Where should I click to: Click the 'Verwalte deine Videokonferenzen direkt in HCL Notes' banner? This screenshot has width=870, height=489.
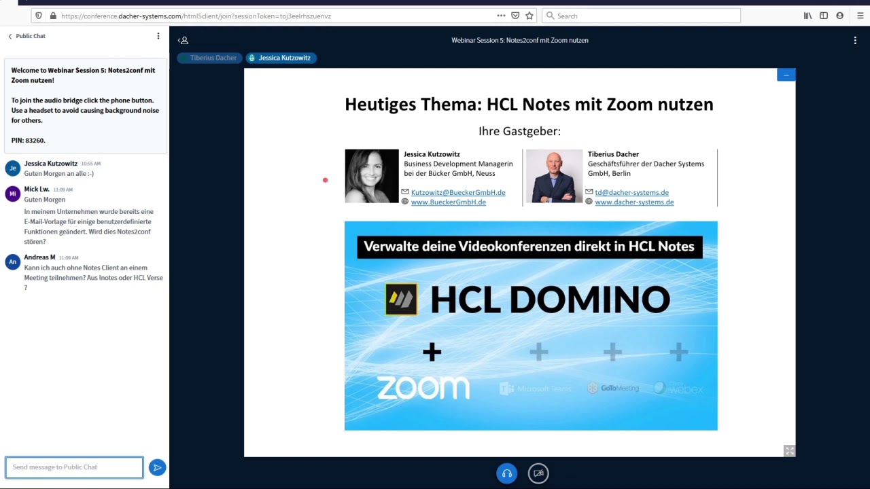click(x=529, y=246)
